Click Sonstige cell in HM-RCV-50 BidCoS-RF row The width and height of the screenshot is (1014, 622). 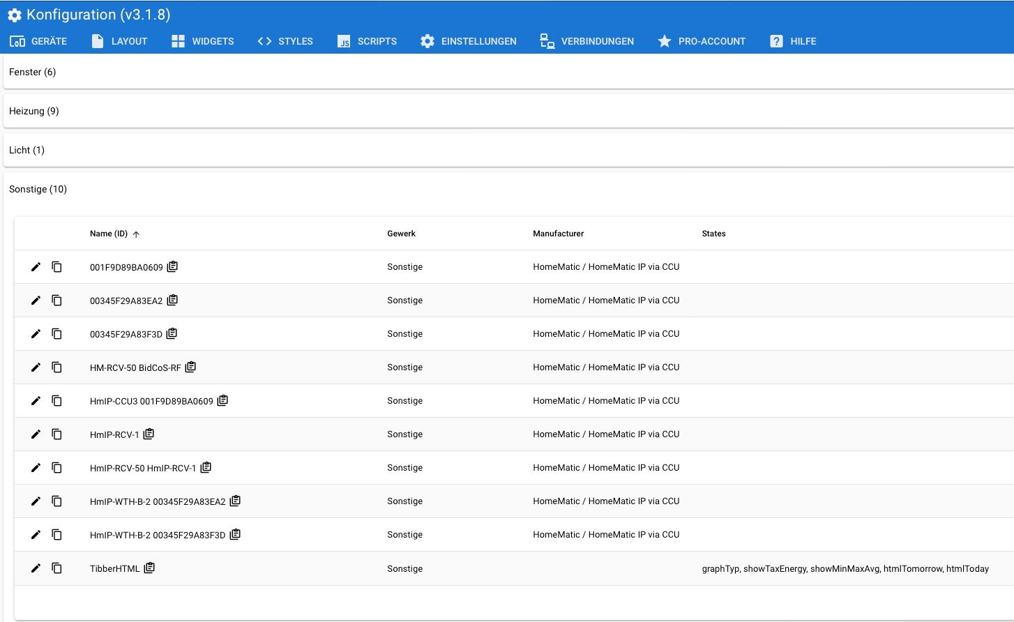click(405, 367)
